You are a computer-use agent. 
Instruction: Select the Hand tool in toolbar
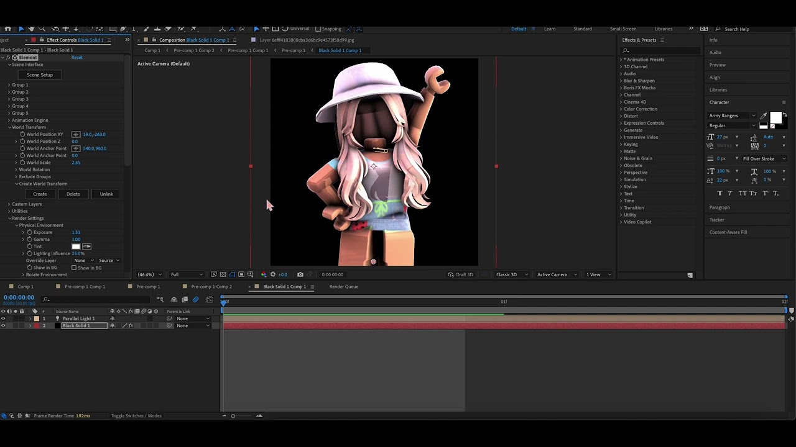tap(31, 29)
